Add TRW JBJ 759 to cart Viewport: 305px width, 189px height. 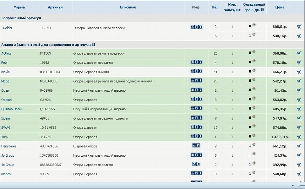299,137
